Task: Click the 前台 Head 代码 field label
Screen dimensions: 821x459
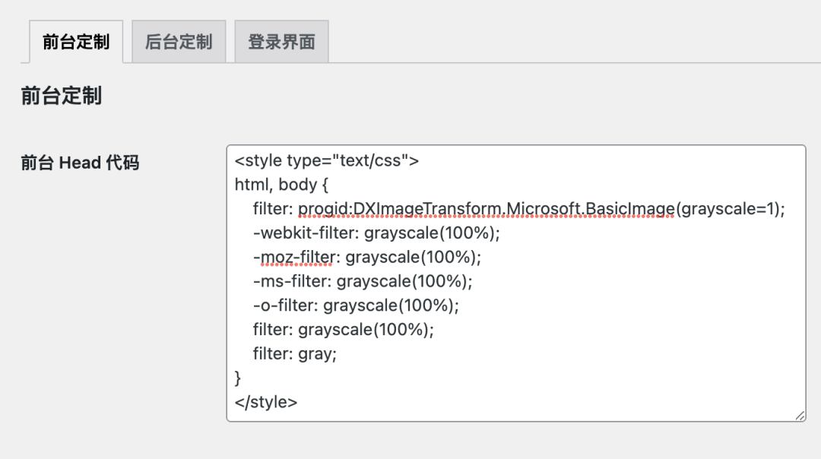Action: pos(80,163)
